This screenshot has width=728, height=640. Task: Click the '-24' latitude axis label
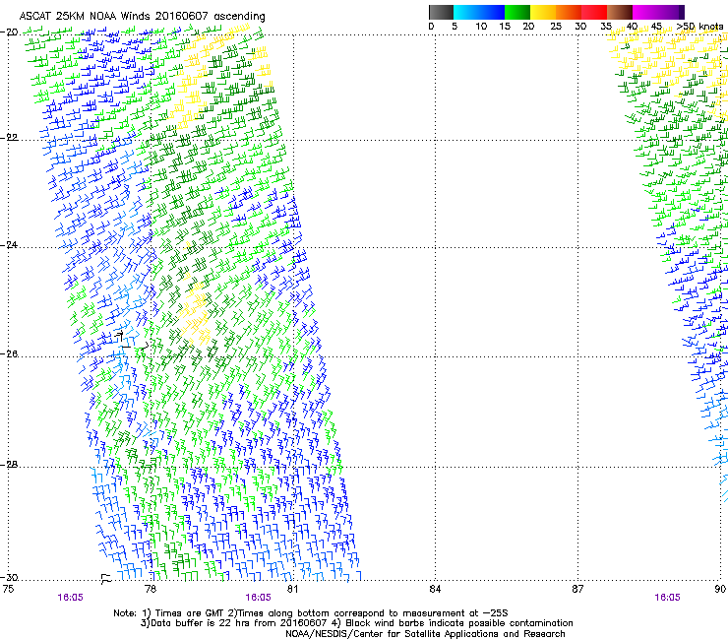click(x=9, y=245)
